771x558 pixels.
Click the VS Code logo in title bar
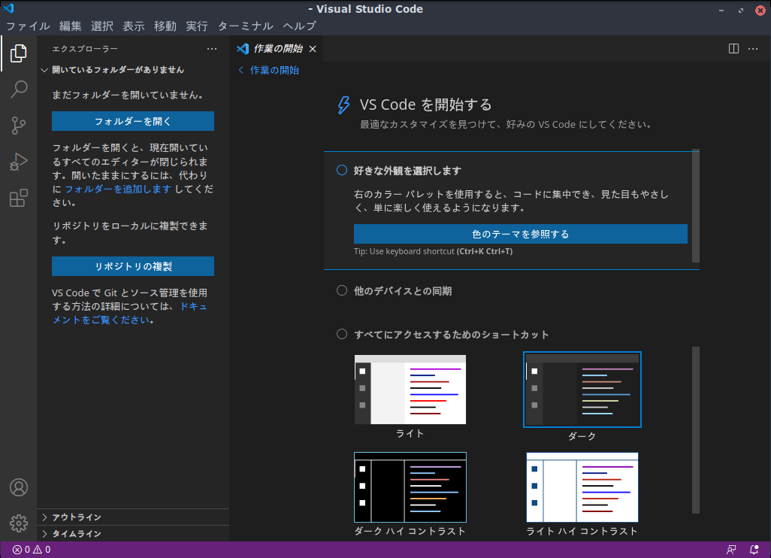[x=8, y=8]
